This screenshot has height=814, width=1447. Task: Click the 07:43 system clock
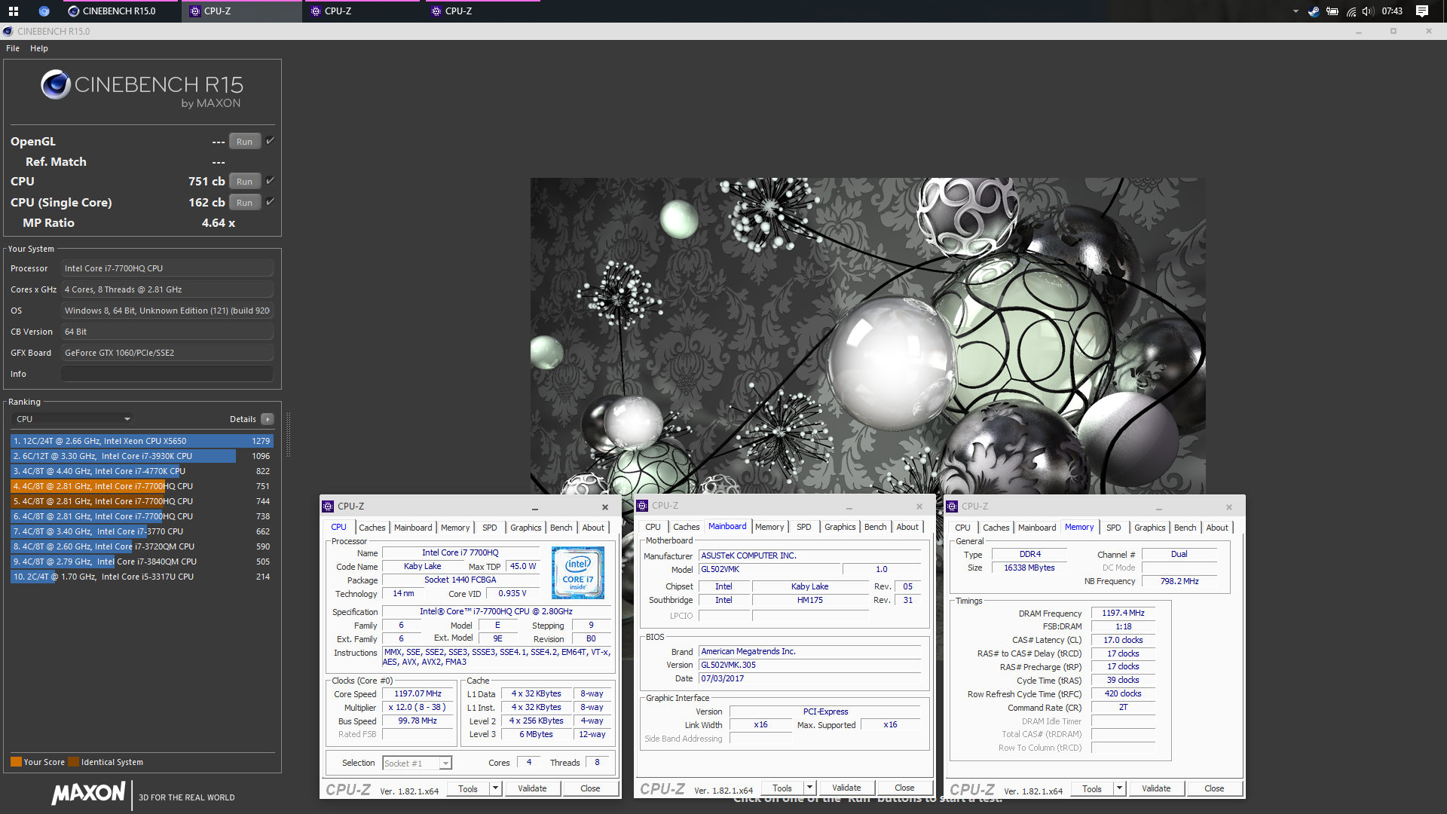coord(1392,11)
